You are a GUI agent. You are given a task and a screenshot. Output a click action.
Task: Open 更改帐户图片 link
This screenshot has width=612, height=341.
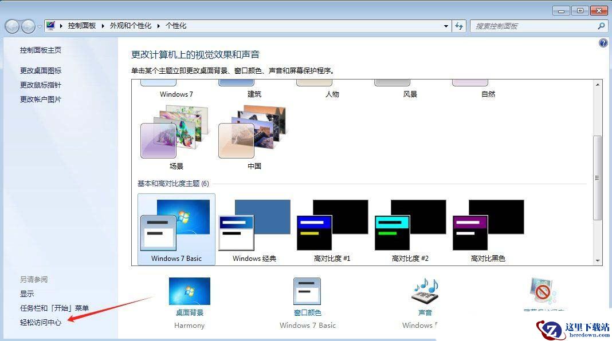pos(41,100)
